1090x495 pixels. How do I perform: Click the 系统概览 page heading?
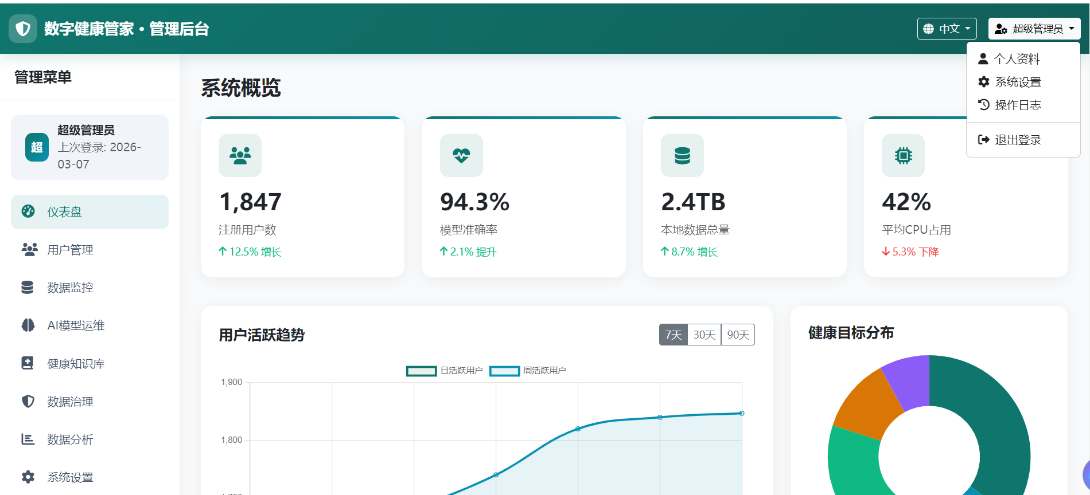[241, 88]
